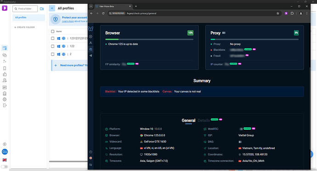317x171 pixels.
Task: Click the Dolphin Anty logo icon
Action: tap(5, 8)
